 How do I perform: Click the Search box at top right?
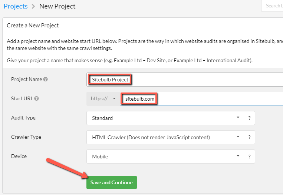[x=272, y=6]
